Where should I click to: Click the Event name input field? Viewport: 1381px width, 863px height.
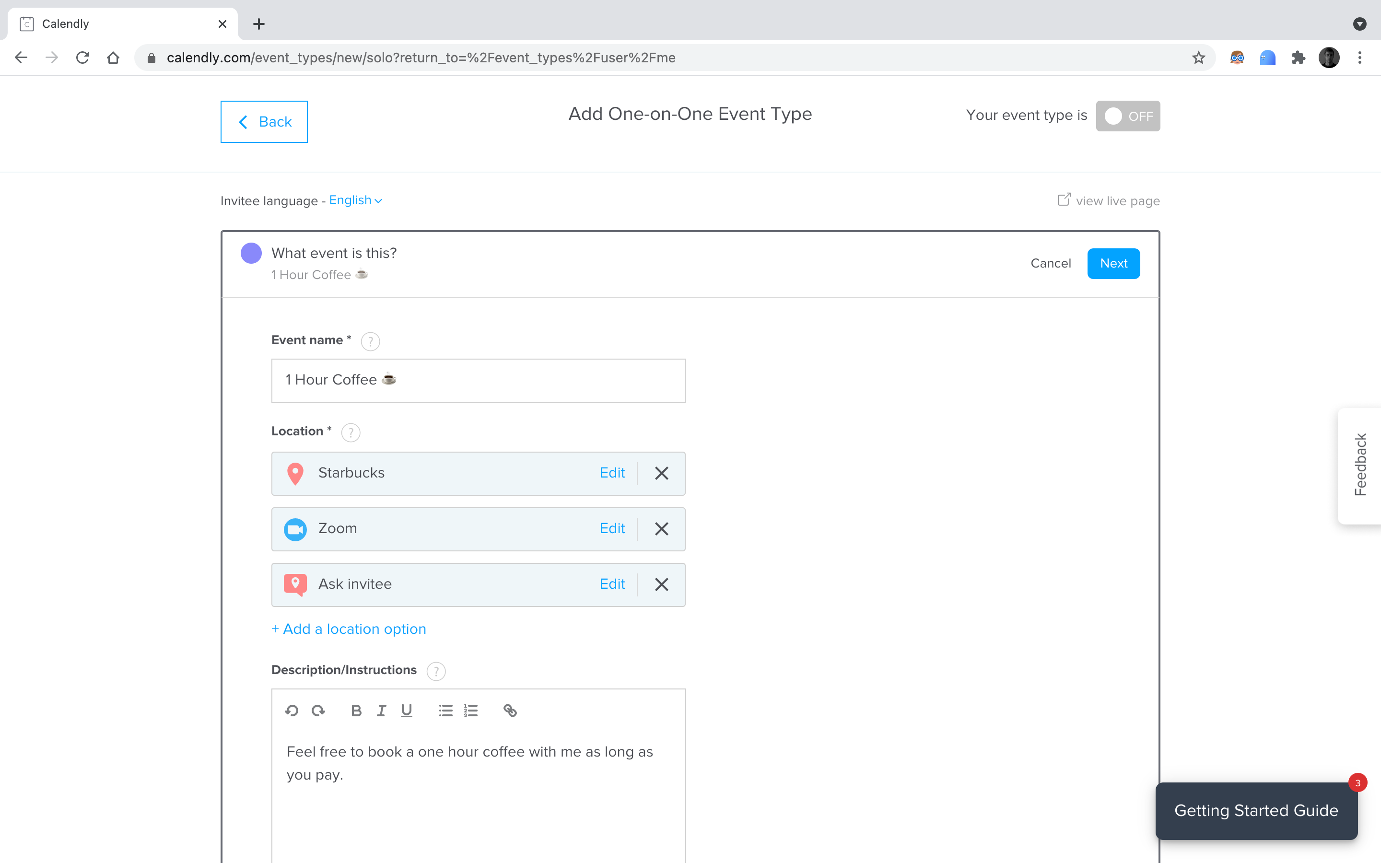[478, 380]
